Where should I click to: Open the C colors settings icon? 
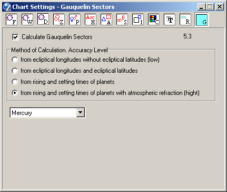[154, 20]
